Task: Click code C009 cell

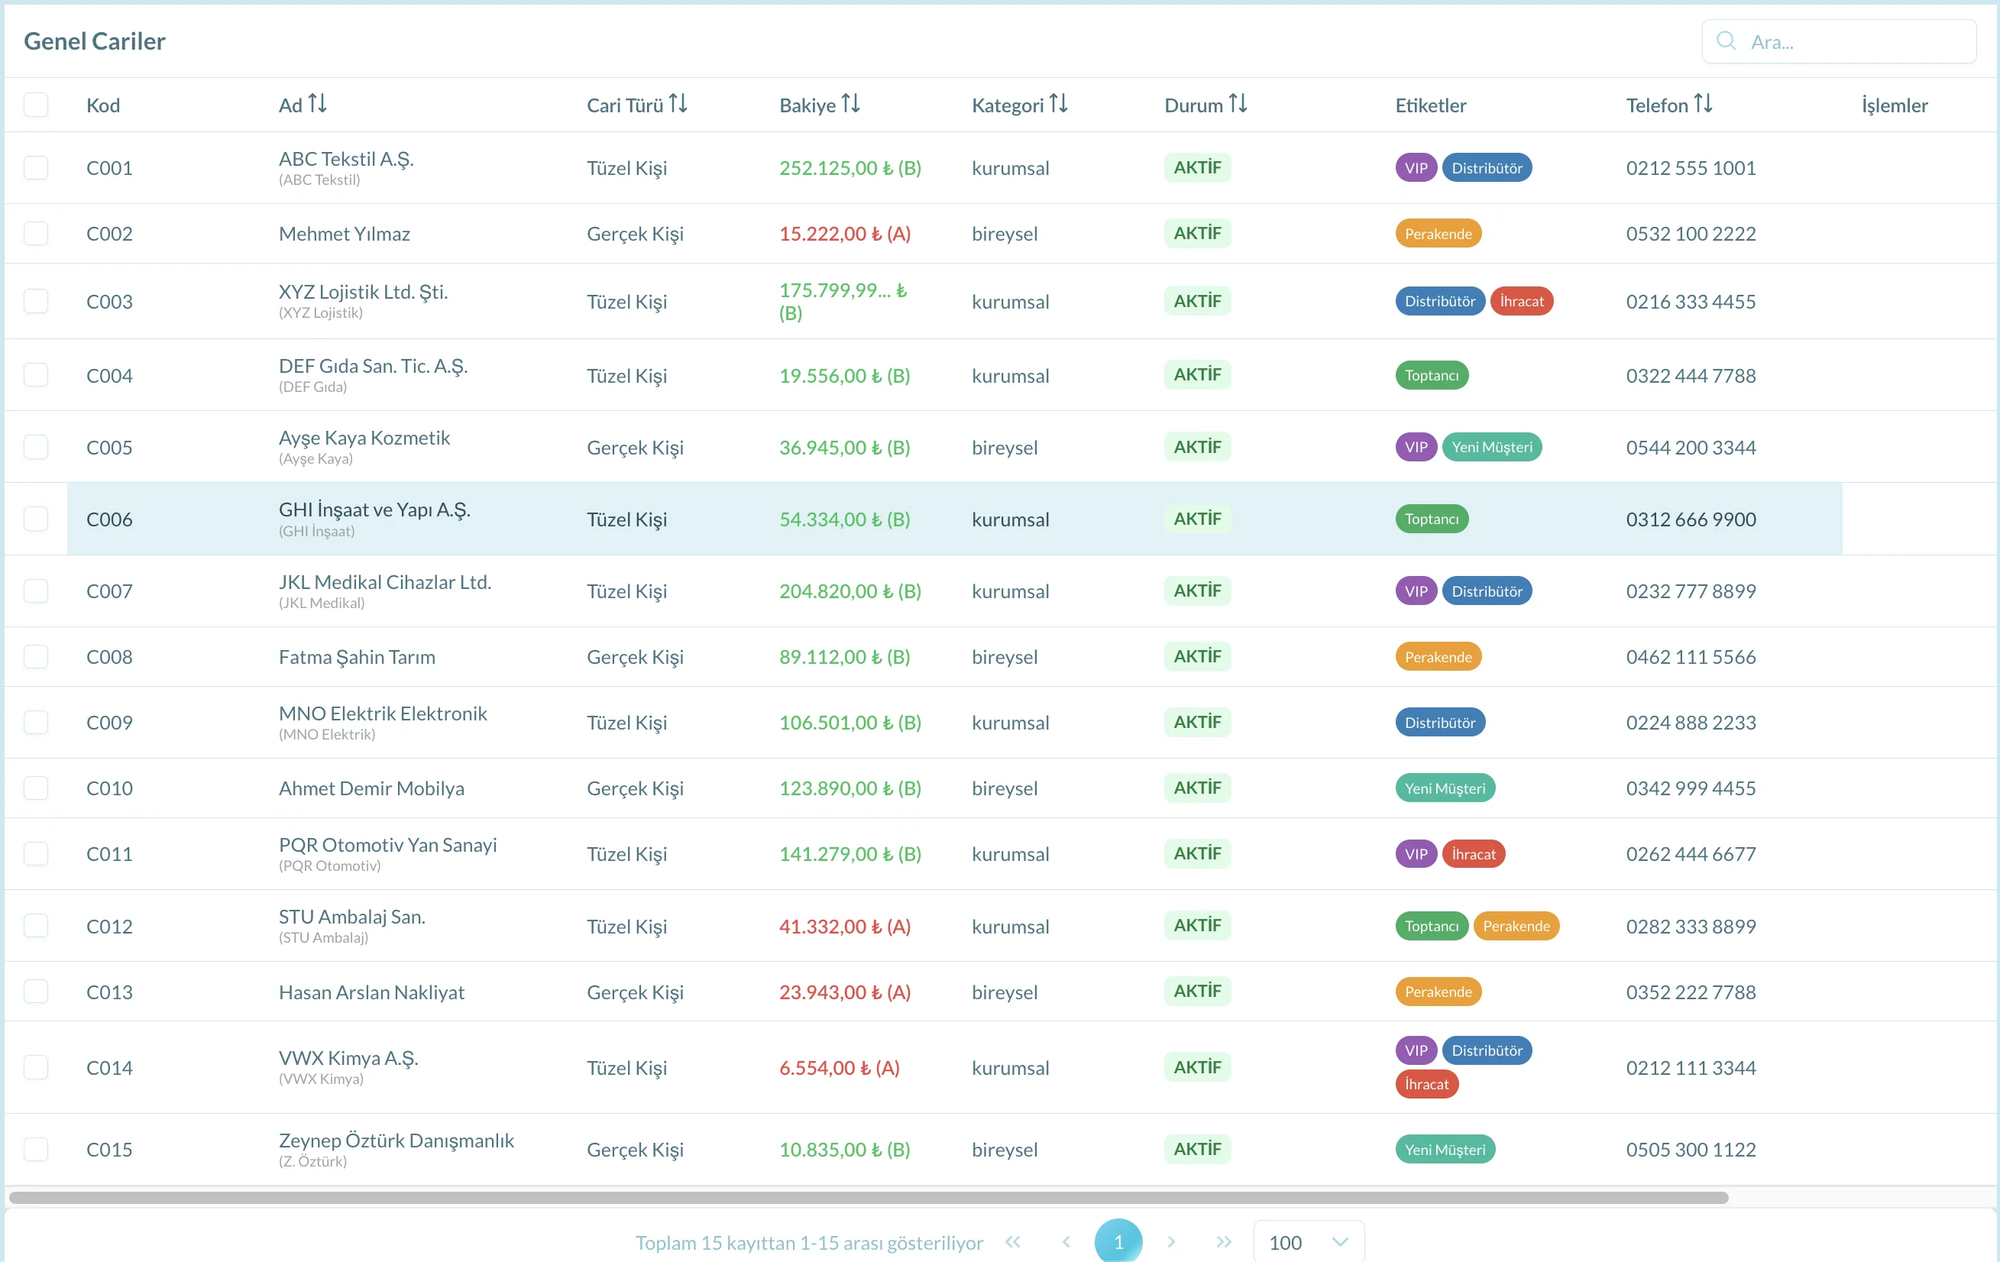Action: pos(110,722)
